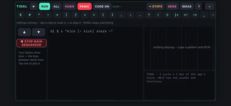
Task: Open the IDEAS panel
Action: 187,6
